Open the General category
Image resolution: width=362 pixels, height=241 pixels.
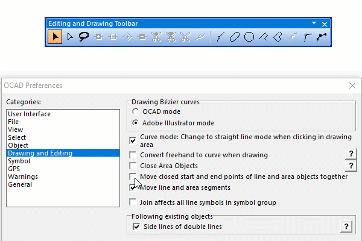63,184
